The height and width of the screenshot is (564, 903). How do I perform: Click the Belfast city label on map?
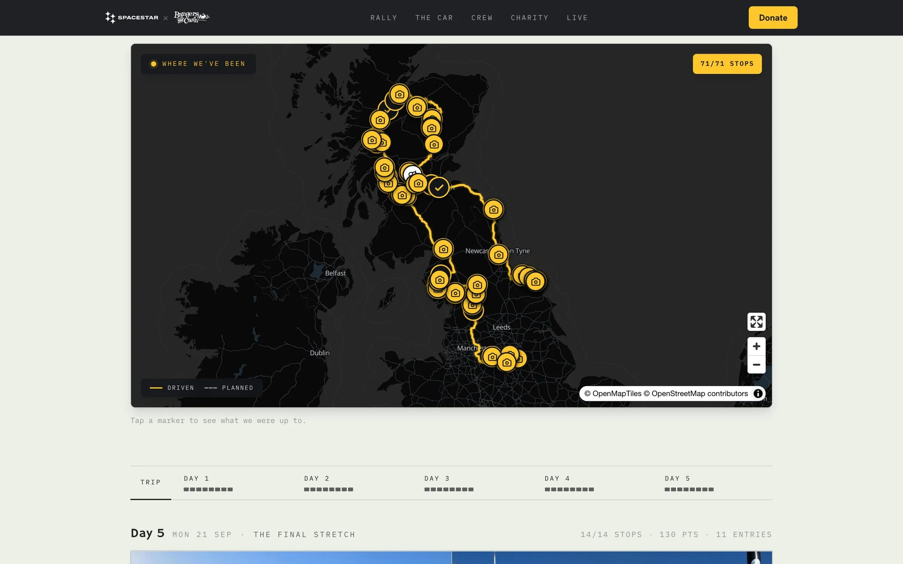pos(335,273)
